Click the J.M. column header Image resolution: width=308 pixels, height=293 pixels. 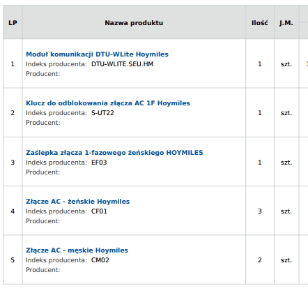286,23
